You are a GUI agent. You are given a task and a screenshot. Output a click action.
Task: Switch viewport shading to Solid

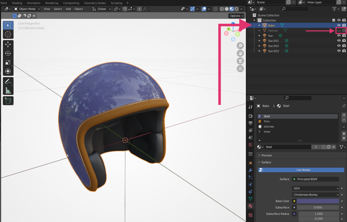[227, 9]
